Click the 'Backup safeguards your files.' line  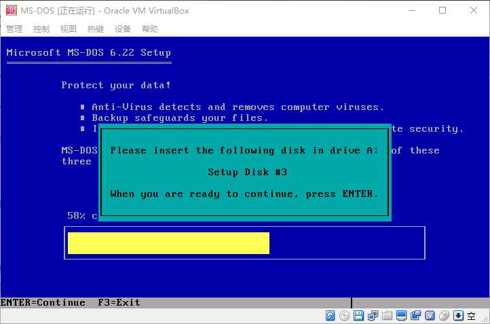tap(180, 118)
